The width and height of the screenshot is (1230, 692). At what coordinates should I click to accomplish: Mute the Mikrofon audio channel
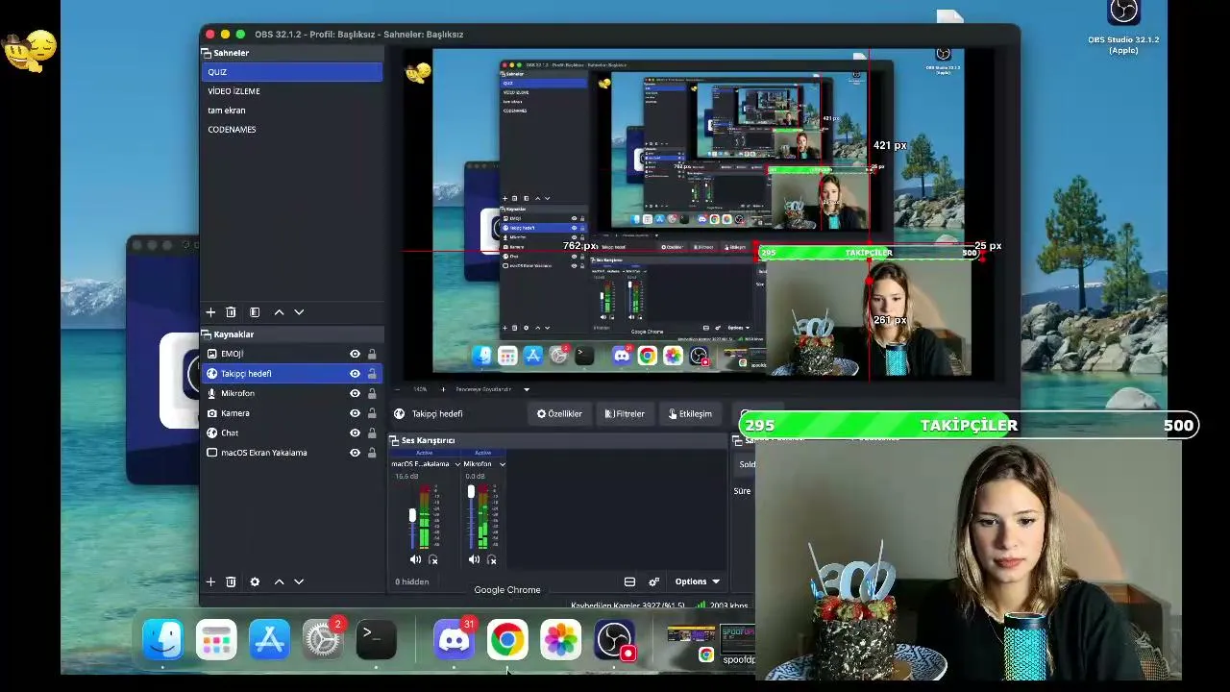pyautogui.click(x=474, y=559)
